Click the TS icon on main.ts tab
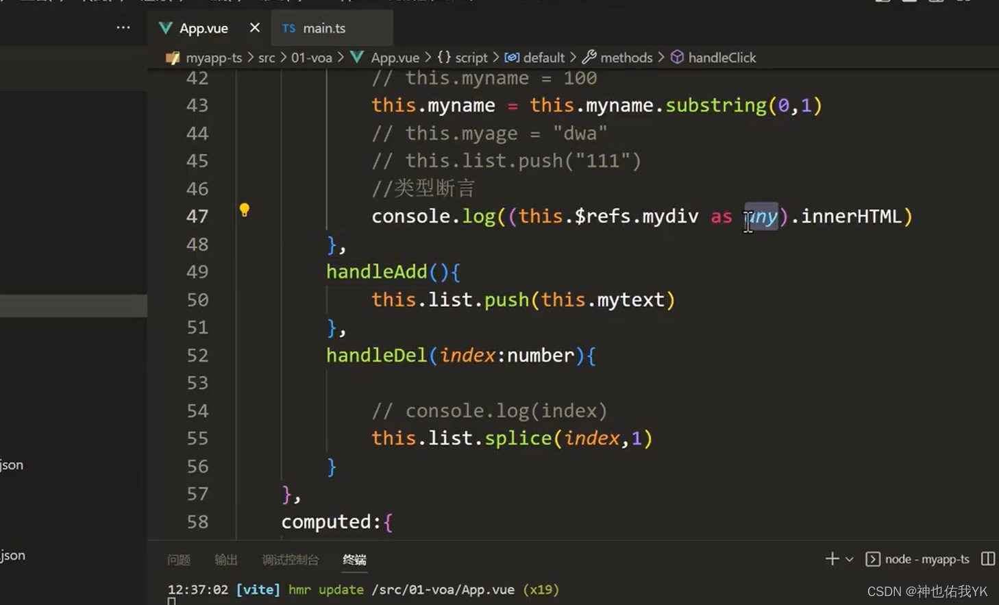Screen dimensions: 999x605 (288, 28)
